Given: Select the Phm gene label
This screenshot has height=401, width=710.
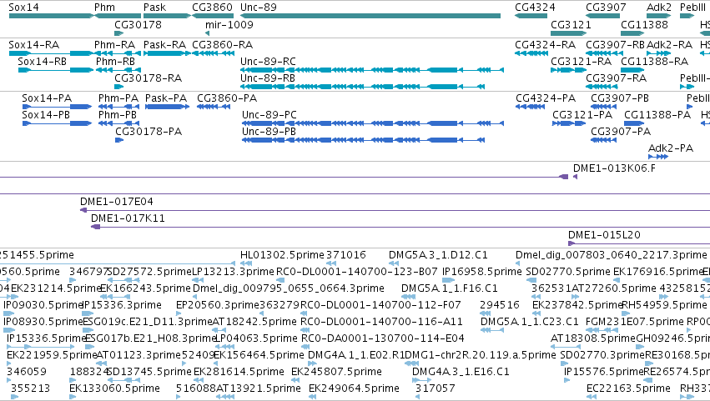Looking at the screenshot, I should pyautogui.click(x=104, y=8).
